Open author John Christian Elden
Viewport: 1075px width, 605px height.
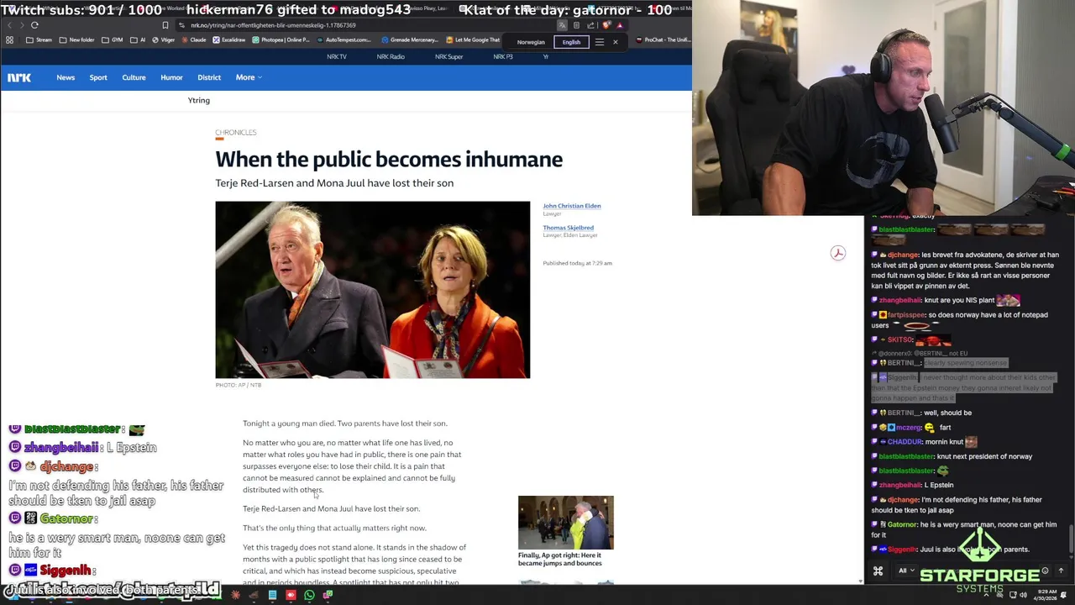click(x=572, y=206)
